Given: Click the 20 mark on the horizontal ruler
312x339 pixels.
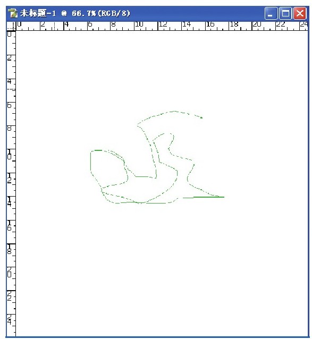Looking at the screenshot, I should click(257, 24).
